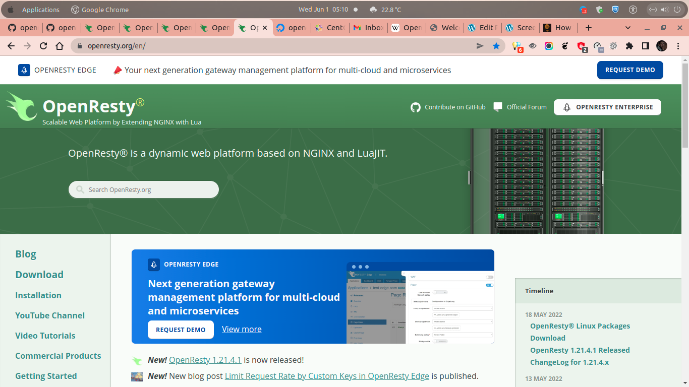Click the Search OpenResty.org field
689x387 pixels.
click(144, 189)
